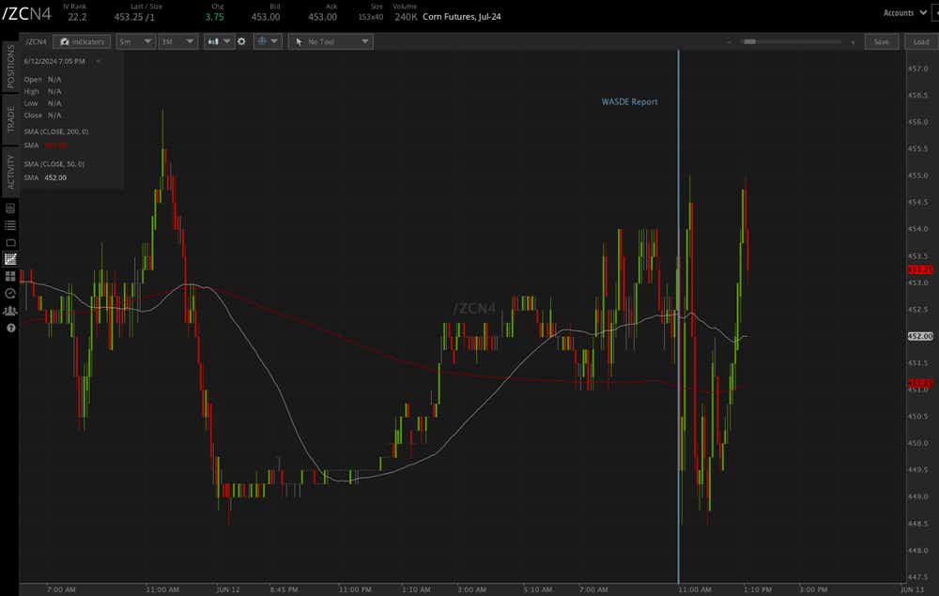Click the 50 SMA value 452.00 in legend

pos(55,177)
